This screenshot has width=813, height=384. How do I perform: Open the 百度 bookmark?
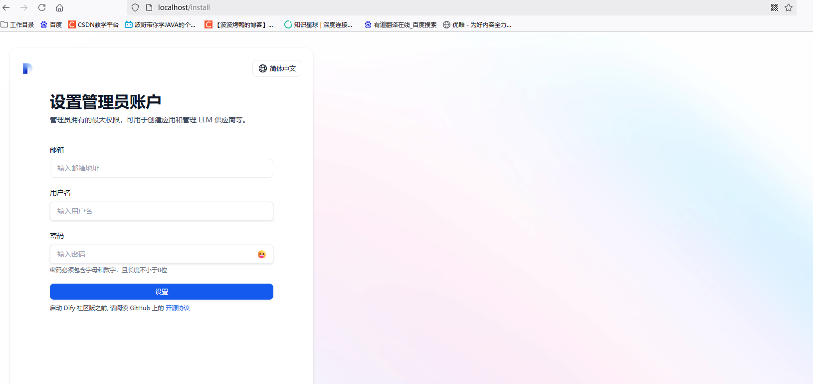click(51, 24)
